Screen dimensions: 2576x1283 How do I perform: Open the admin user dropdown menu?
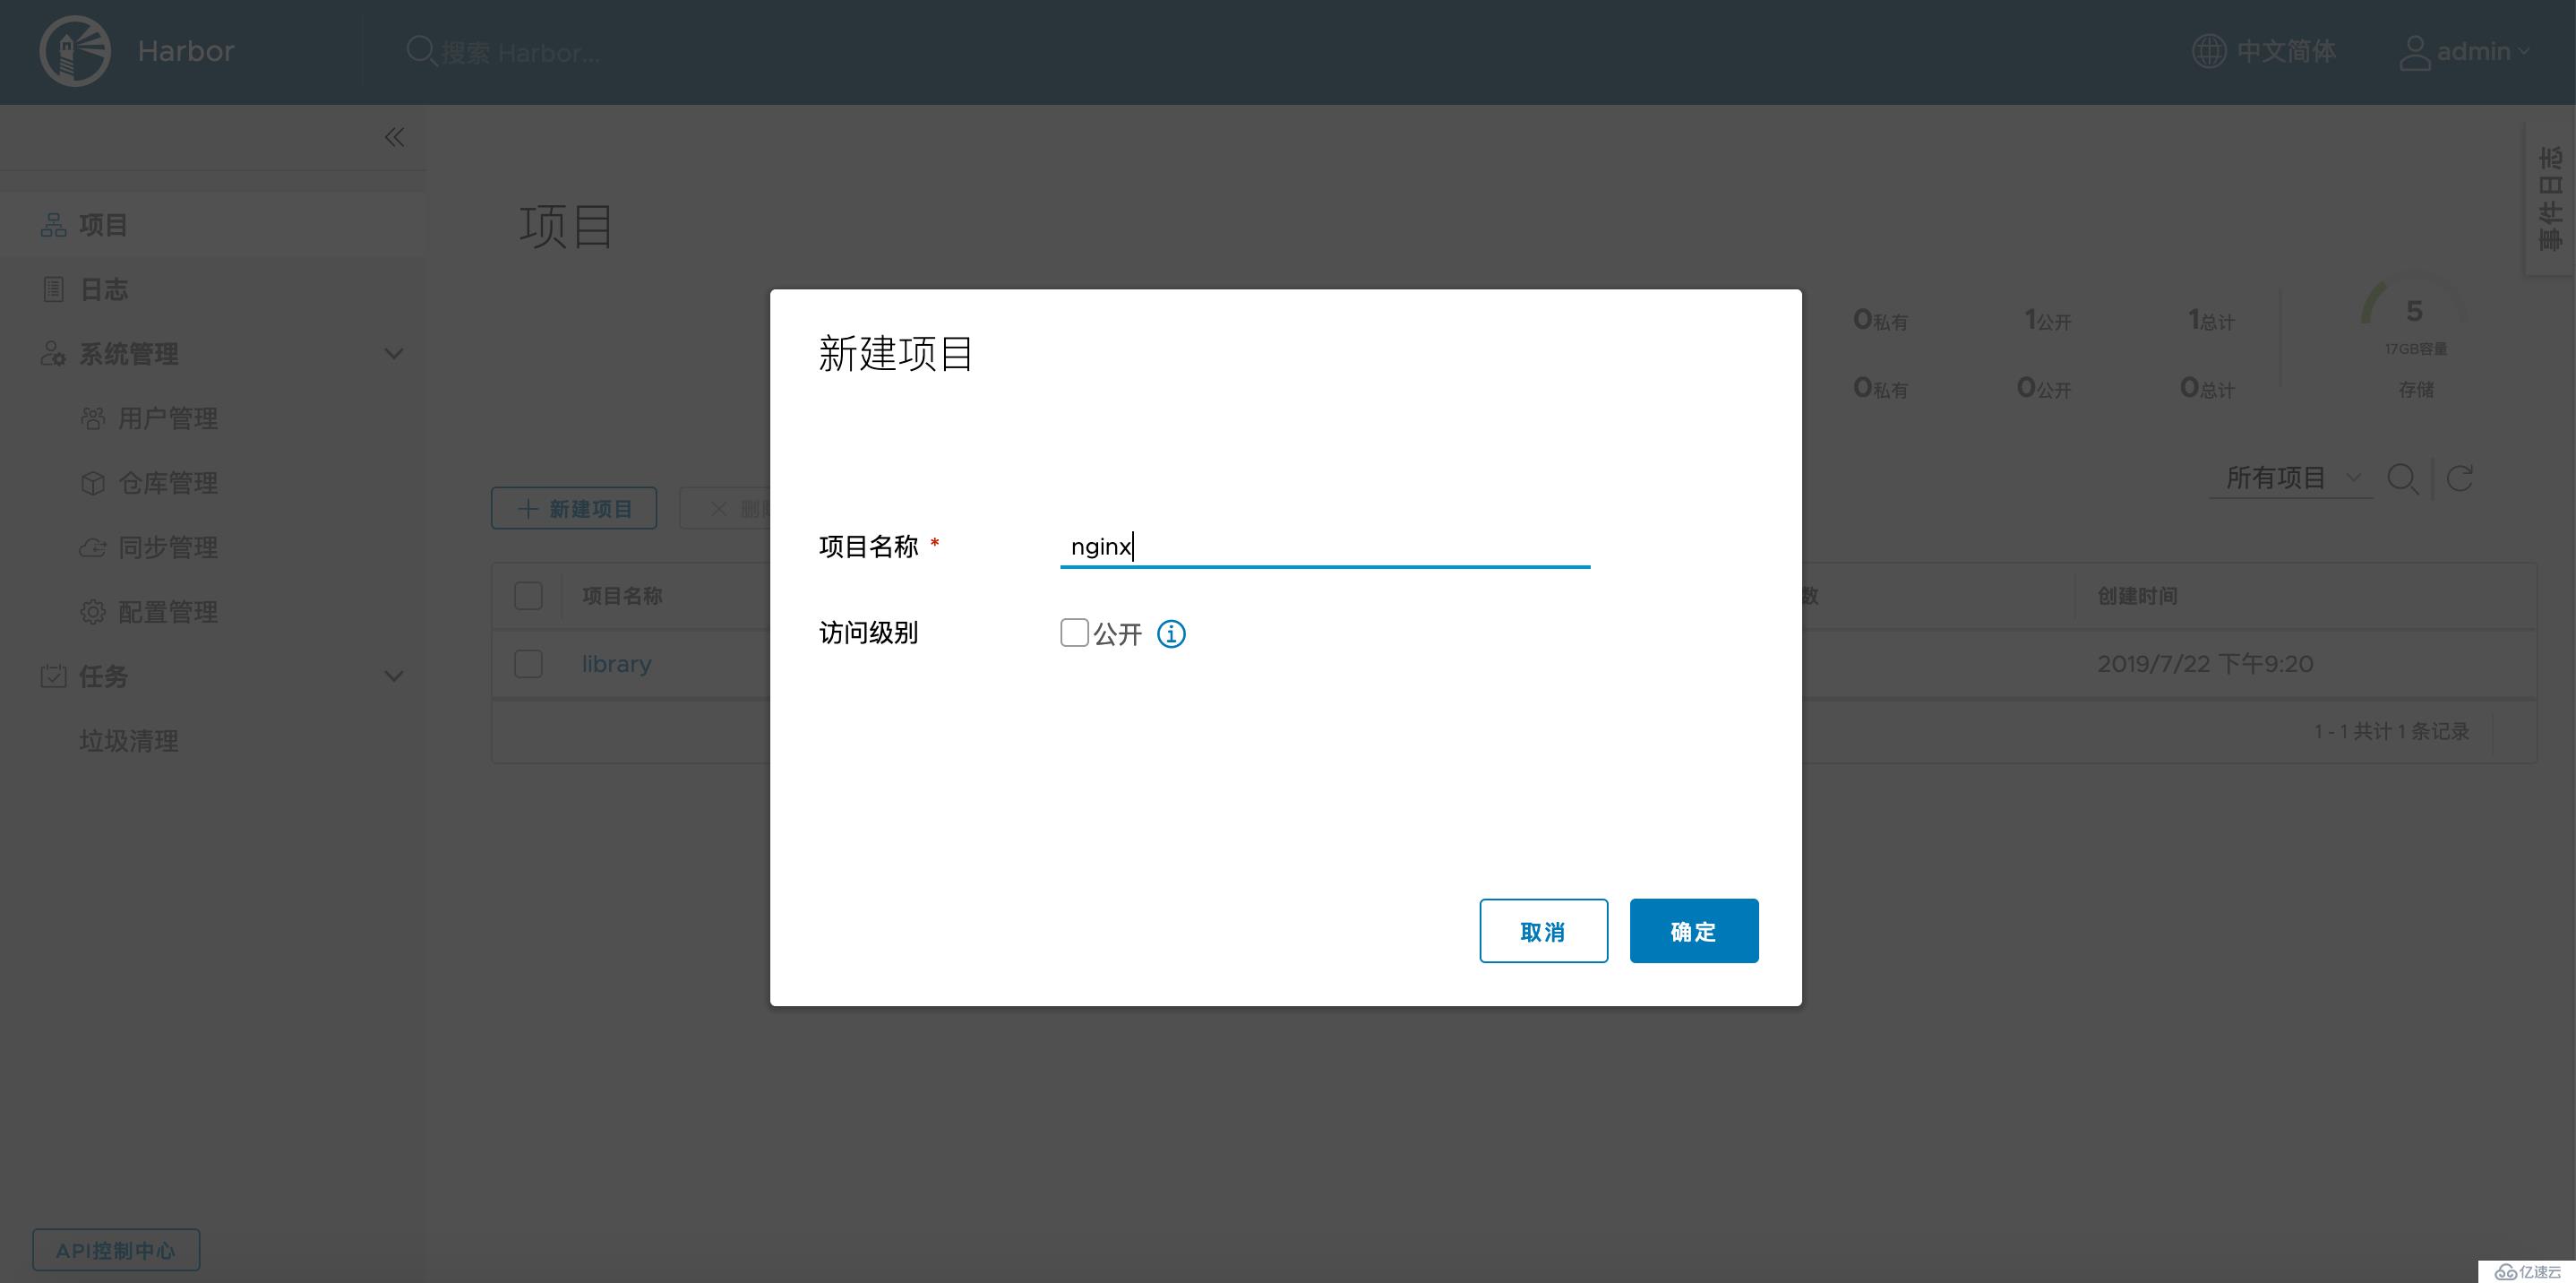2482,51
